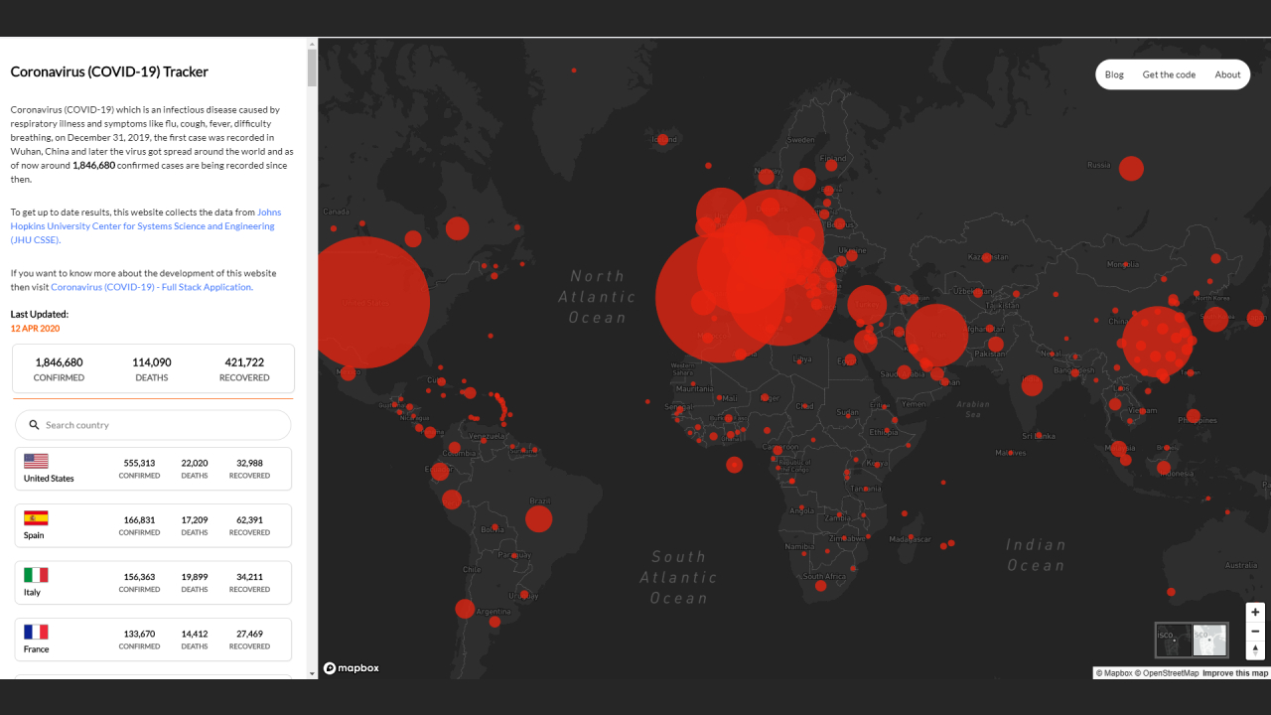
Task: Click the Get the code link
Action: click(x=1169, y=74)
